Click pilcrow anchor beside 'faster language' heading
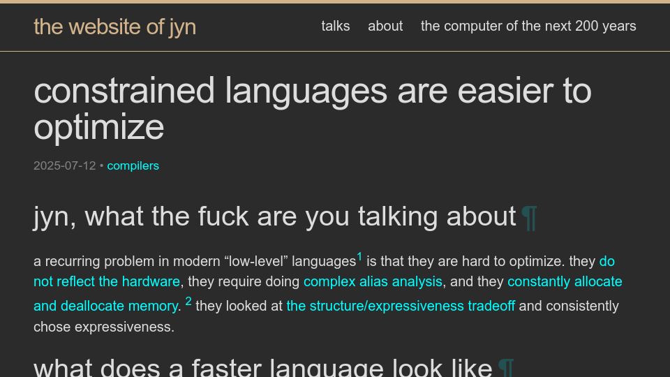The image size is (670, 377). (x=506, y=368)
